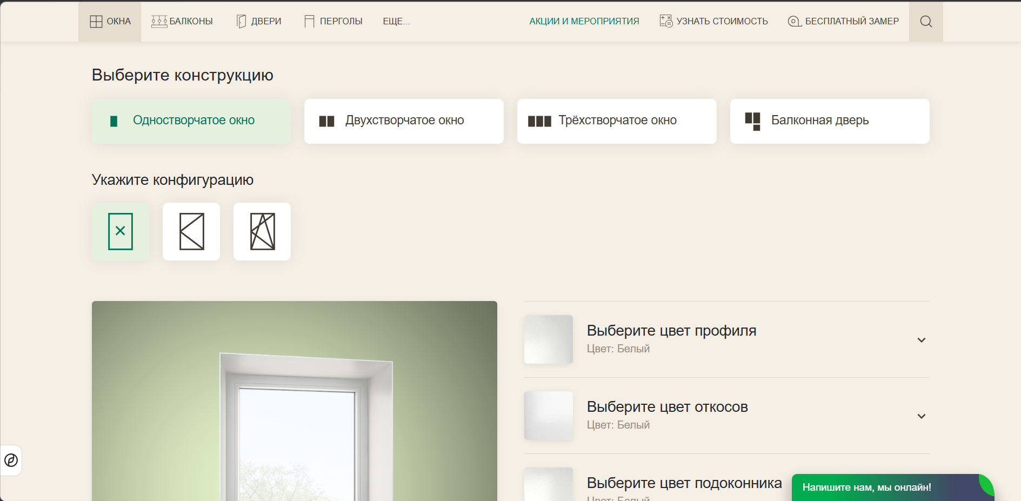Image resolution: width=1021 pixels, height=501 pixels.
Task: Open Выберите цвет откосов section
Action: [727, 416]
